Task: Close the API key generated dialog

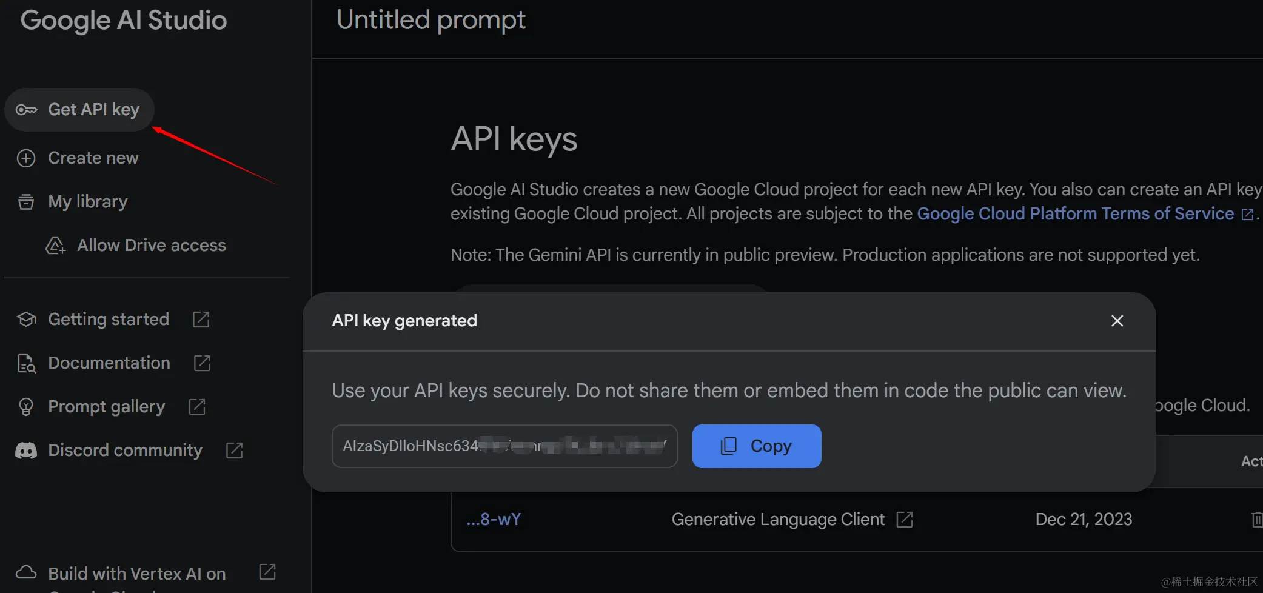Action: point(1117,321)
